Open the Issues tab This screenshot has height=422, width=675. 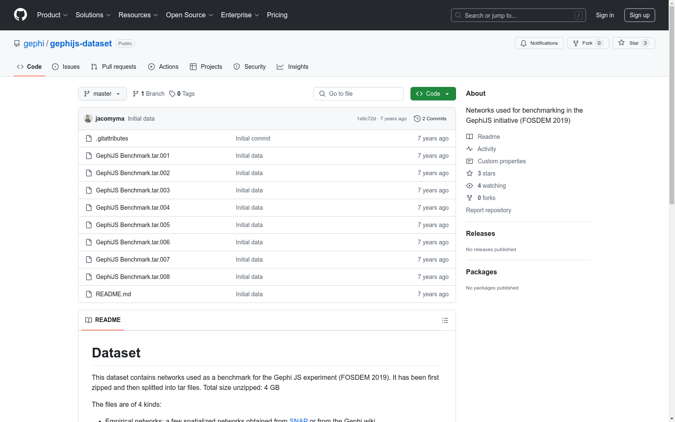tap(66, 67)
